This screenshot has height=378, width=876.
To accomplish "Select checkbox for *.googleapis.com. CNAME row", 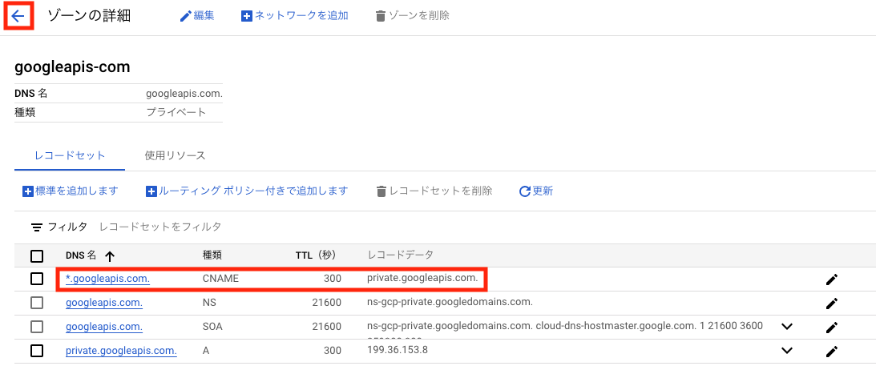I will [x=37, y=278].
